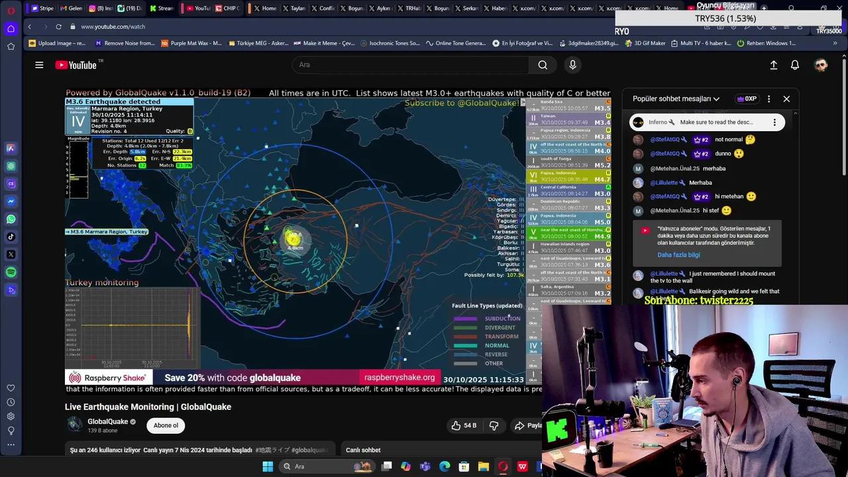
Task: Open Opera sidebar three-dot more menu
Action: 11,445
